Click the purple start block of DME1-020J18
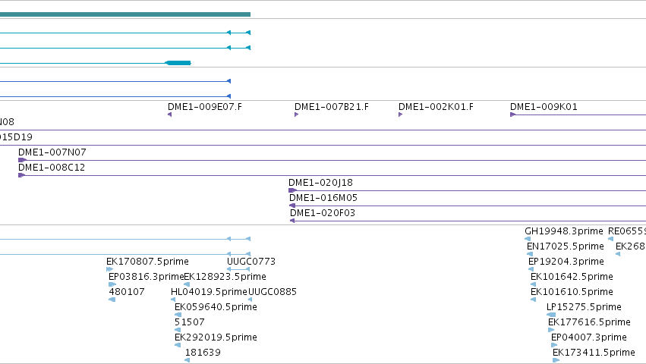The width and height of the screenshot is (646, 364). [x=292, y=190]
